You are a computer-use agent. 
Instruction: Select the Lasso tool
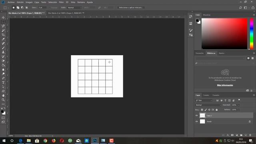[3, 26]
